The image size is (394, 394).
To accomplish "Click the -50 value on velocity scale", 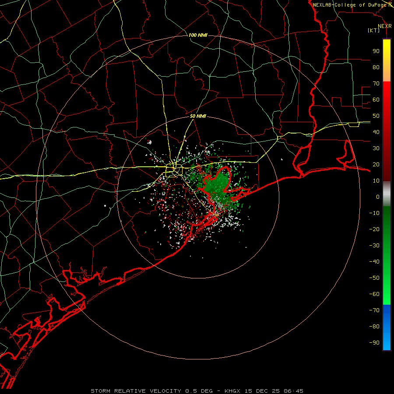I will (x=374, y=278).
